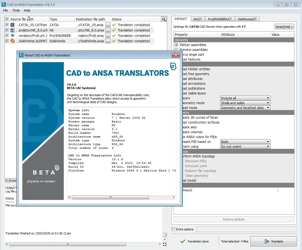
Task: Browse destination for CATIA_V5.ansa
Action: pyautogui.click(x=108, y=25)
